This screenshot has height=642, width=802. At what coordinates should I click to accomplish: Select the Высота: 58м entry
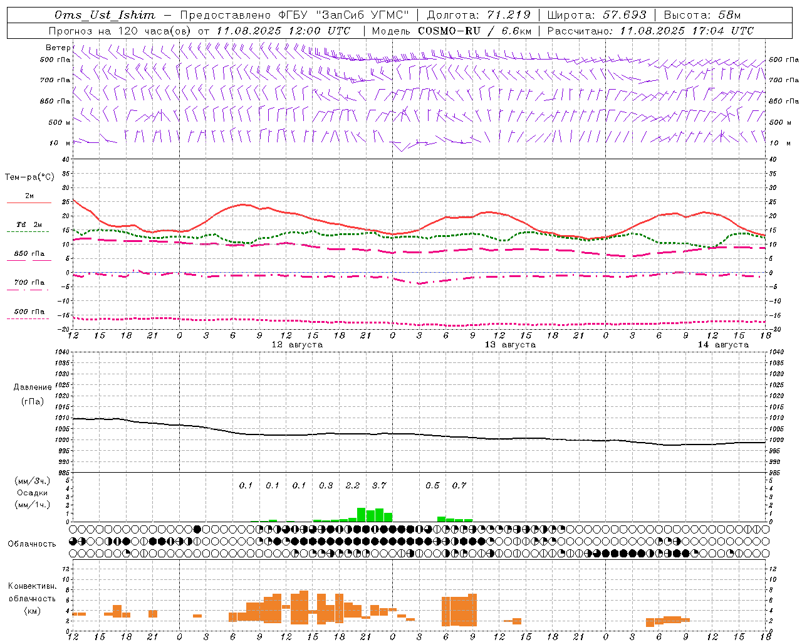coord(702,15)
